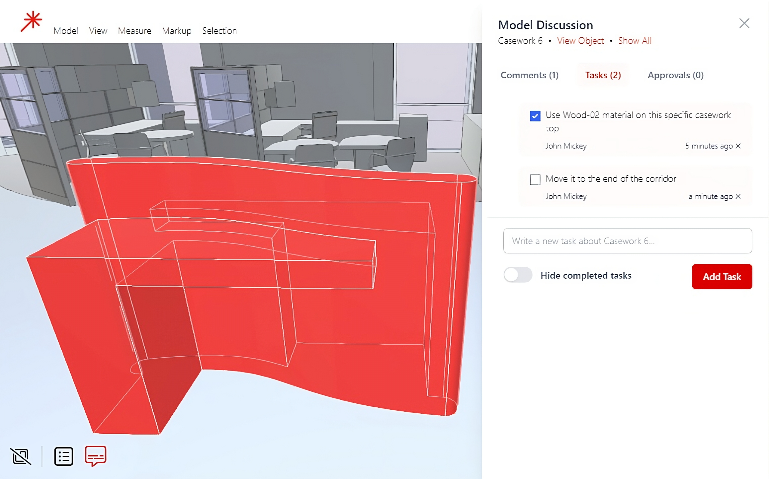
Task: Check the Move it to corridor task
Action: point(535,180)
